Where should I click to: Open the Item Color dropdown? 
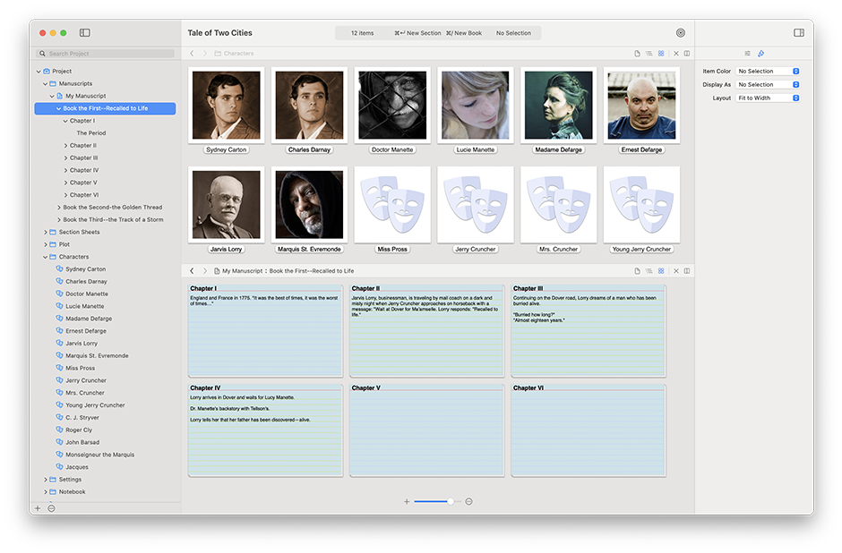click(x=768, y=71)
